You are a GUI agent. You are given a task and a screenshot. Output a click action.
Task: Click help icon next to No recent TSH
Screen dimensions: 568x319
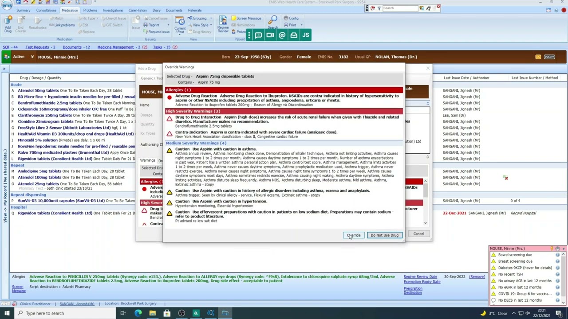pyautogui.click(x=558, y=274)
